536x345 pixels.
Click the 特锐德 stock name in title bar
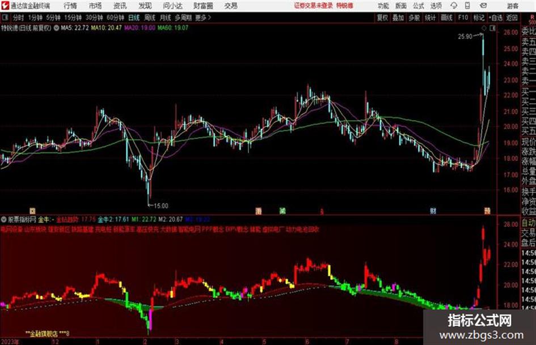[x=345, y=6]
